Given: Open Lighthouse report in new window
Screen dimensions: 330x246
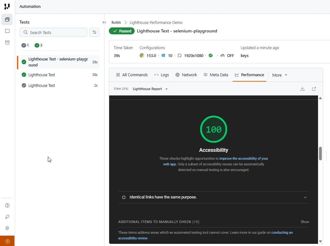Looking at the screenshot, I should pyautogui.click(x=314, y=89).
